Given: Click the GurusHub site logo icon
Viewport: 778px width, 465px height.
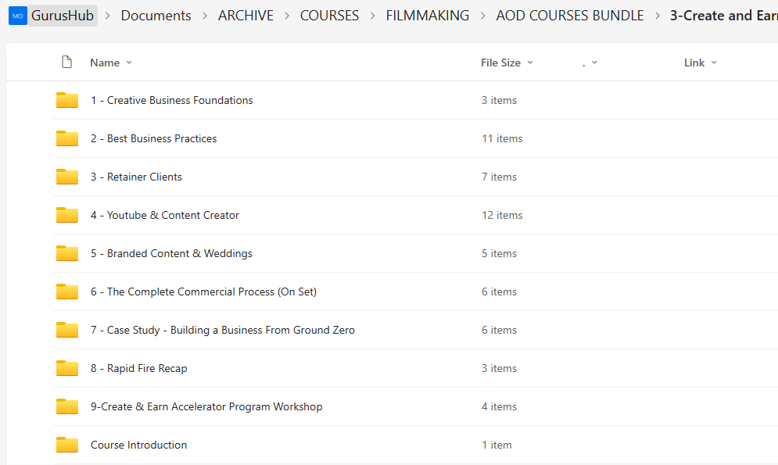Looking at the screenshot, I should click(18, 16).
